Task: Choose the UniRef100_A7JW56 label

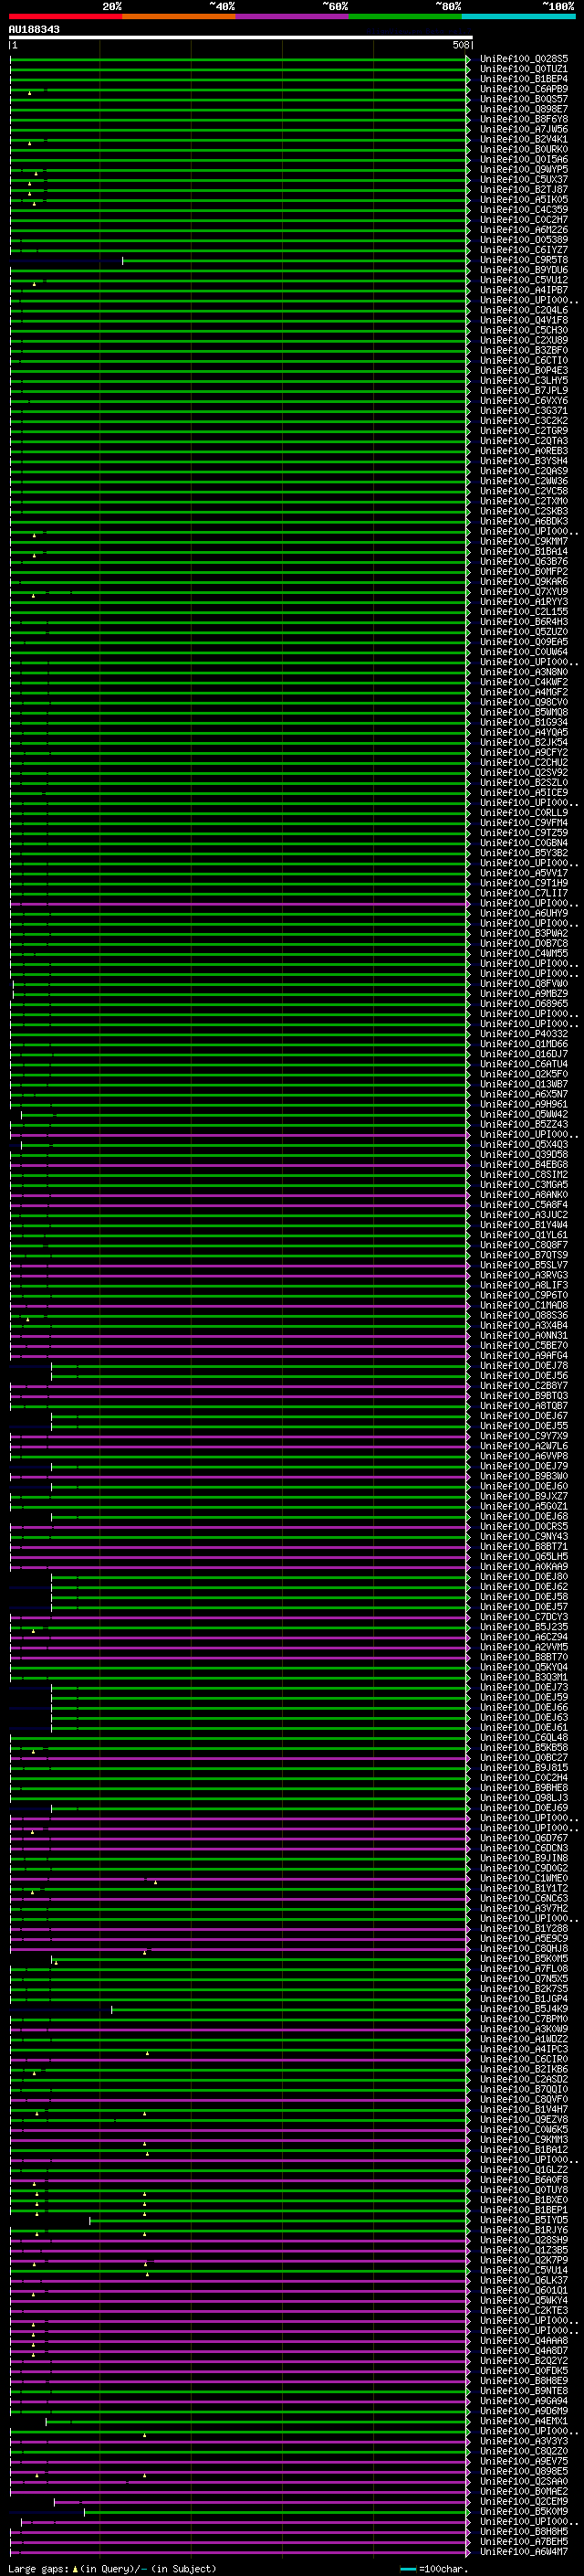Action: pos(523,130)
